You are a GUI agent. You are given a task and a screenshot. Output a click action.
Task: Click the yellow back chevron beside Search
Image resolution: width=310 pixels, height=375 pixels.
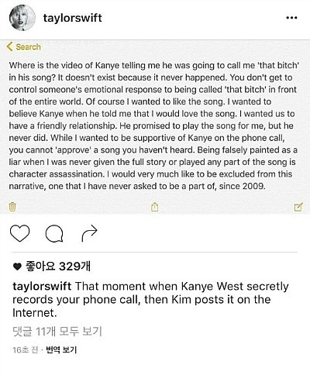(9, 46)
